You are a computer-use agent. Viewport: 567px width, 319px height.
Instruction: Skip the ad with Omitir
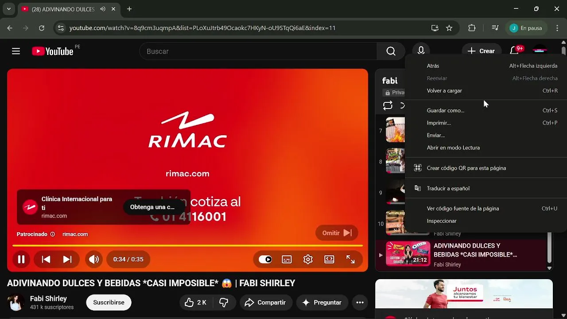(337, 233)
